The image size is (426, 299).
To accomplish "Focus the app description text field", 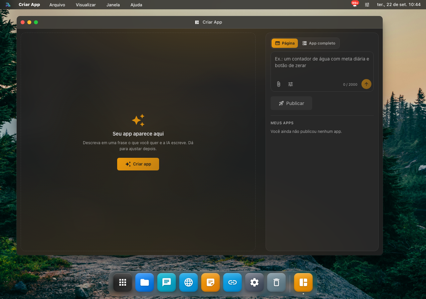I will [x=322, y=65].
